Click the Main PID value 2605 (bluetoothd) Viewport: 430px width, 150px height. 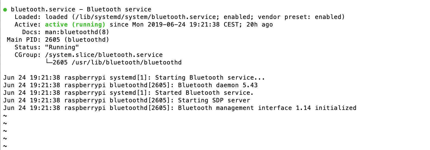point(77,40)
